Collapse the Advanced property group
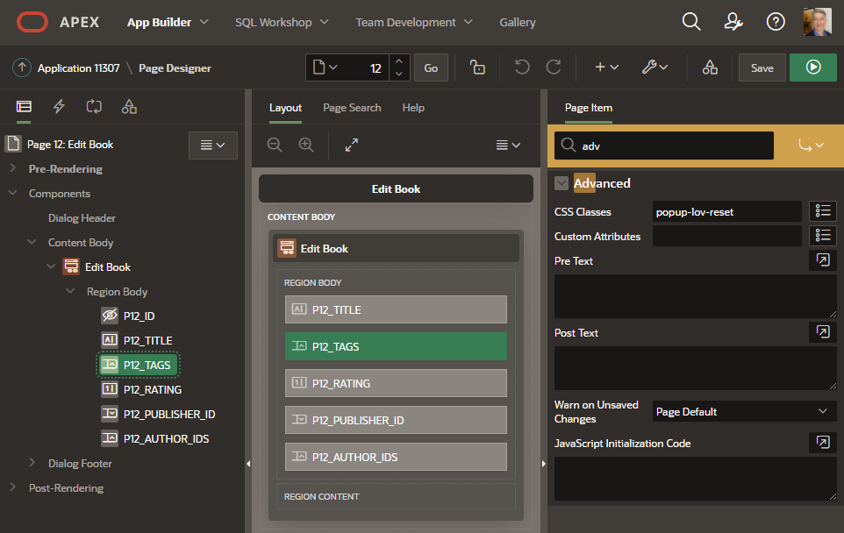Viewport: 844px width, 533px height. 561,183
